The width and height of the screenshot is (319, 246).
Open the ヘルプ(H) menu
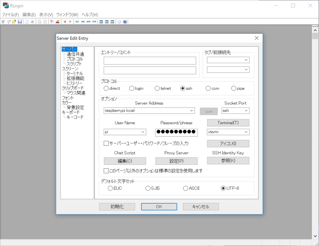pos(90,15)
